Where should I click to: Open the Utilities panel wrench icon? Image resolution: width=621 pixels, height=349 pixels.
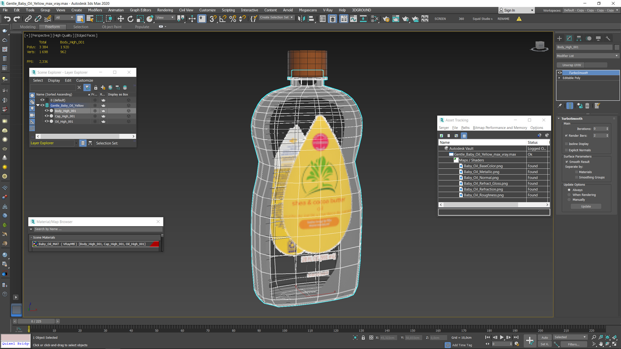click(608, 38)
